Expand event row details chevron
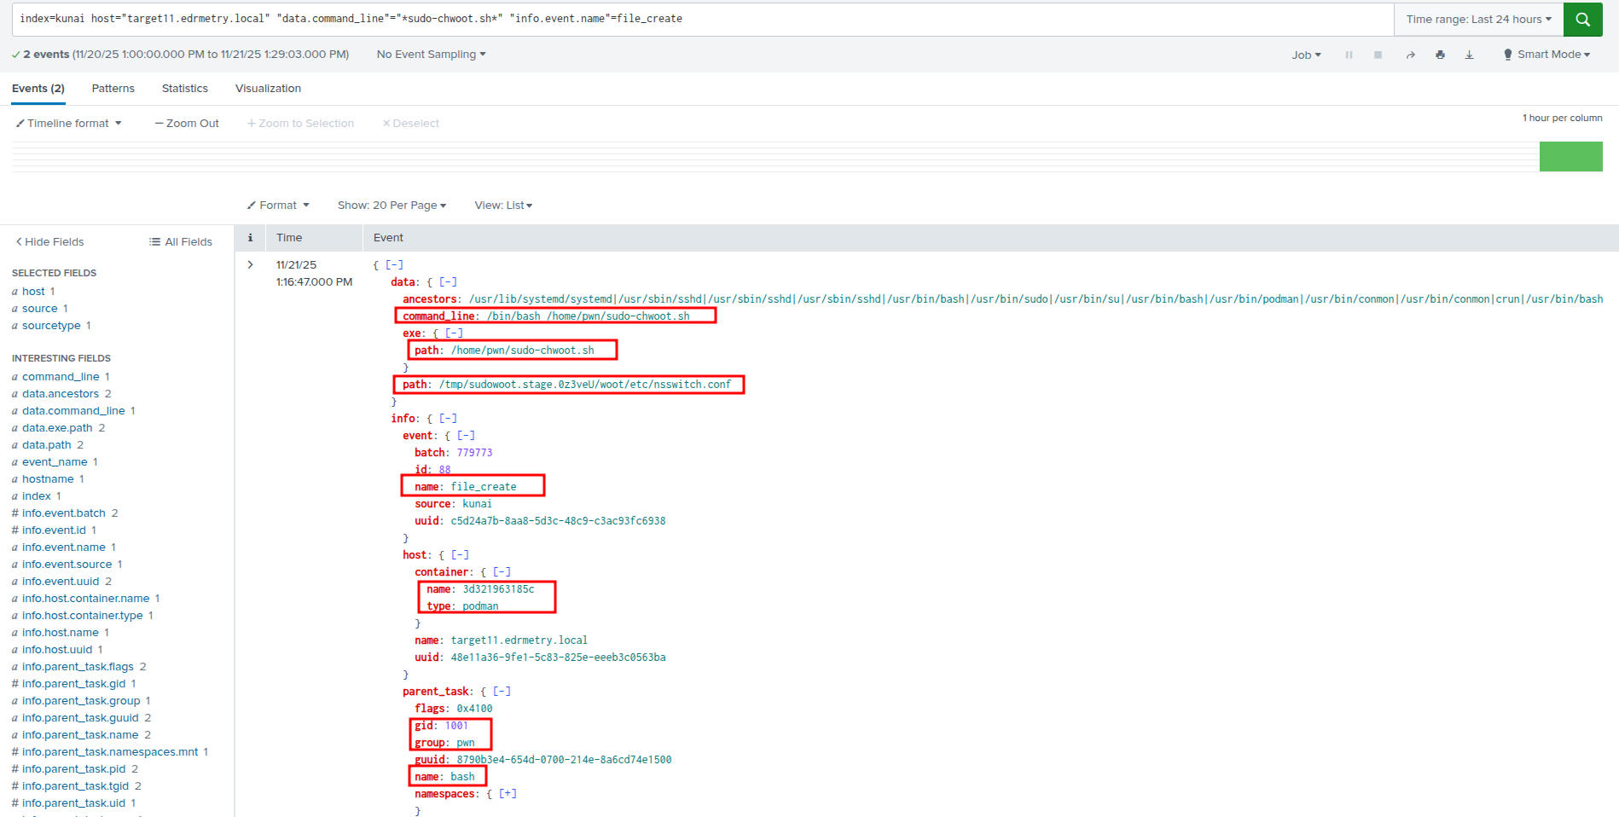 coord(250,265)
